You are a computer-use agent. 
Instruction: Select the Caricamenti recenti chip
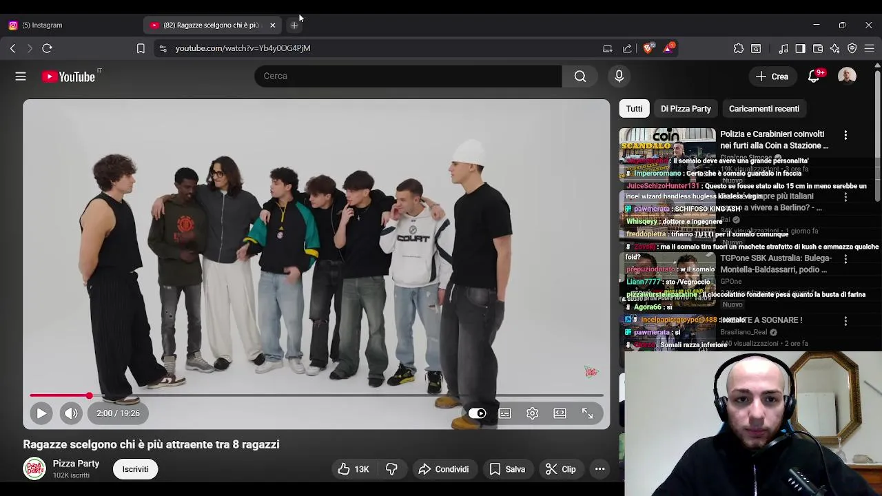click(764, 109)
